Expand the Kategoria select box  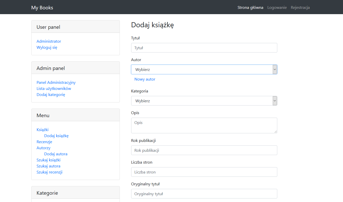pos(204,101)
